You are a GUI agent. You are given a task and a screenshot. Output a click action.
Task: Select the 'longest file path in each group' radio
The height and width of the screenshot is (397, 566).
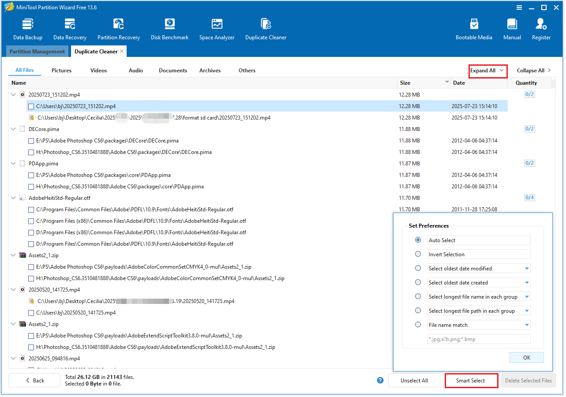[x=418, y=311]
